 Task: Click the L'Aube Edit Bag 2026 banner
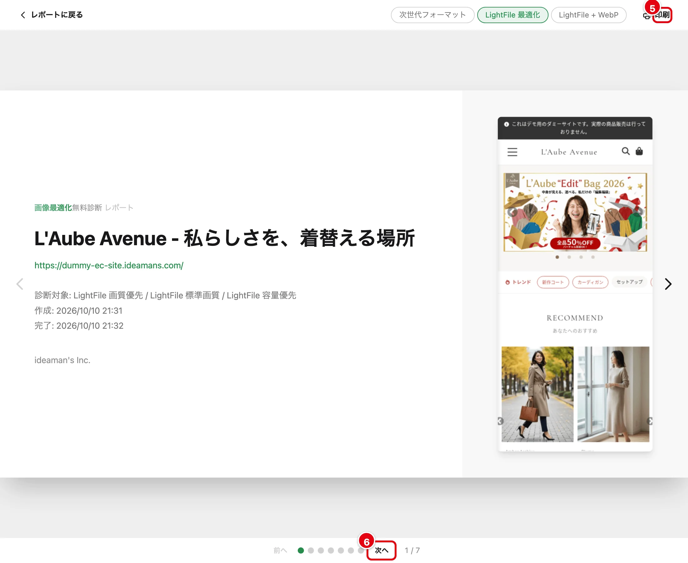click(575, 212)
